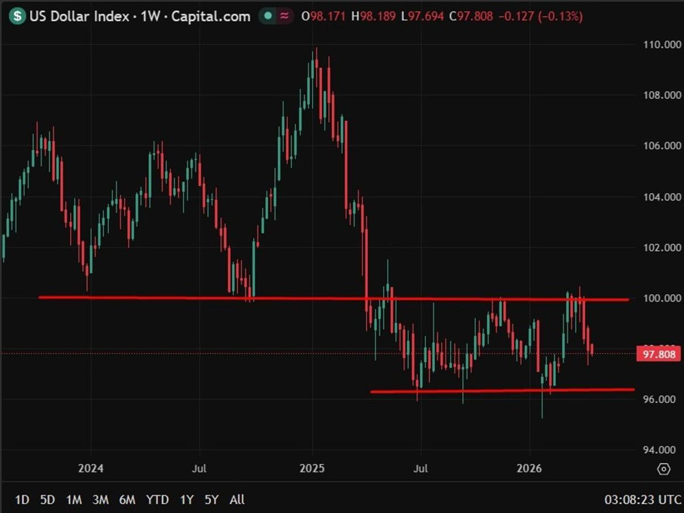The height and width of the screenshot is (513, 684).
Task: Select the 3M timeframe
Action: click(x=101, y=499)
